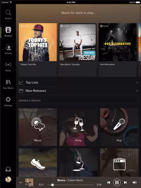Expand the New Releases chevron arrow

coord(137,91)
